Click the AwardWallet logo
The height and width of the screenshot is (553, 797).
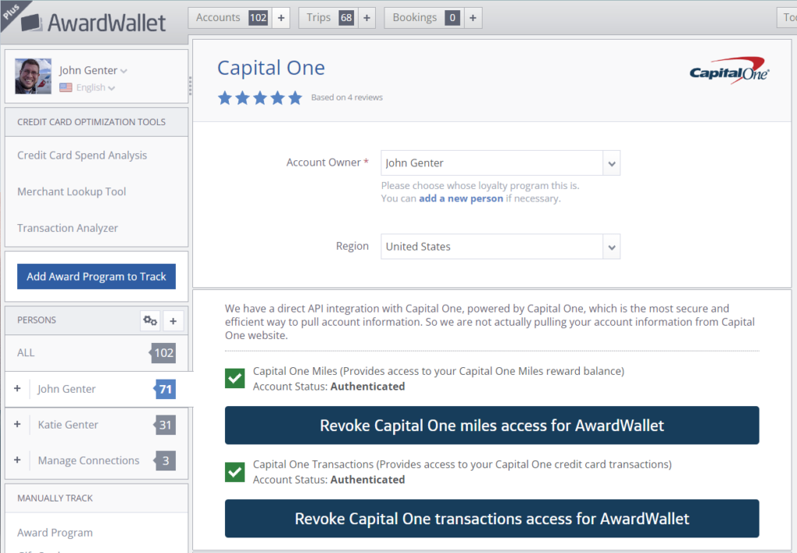click(92, 22)
